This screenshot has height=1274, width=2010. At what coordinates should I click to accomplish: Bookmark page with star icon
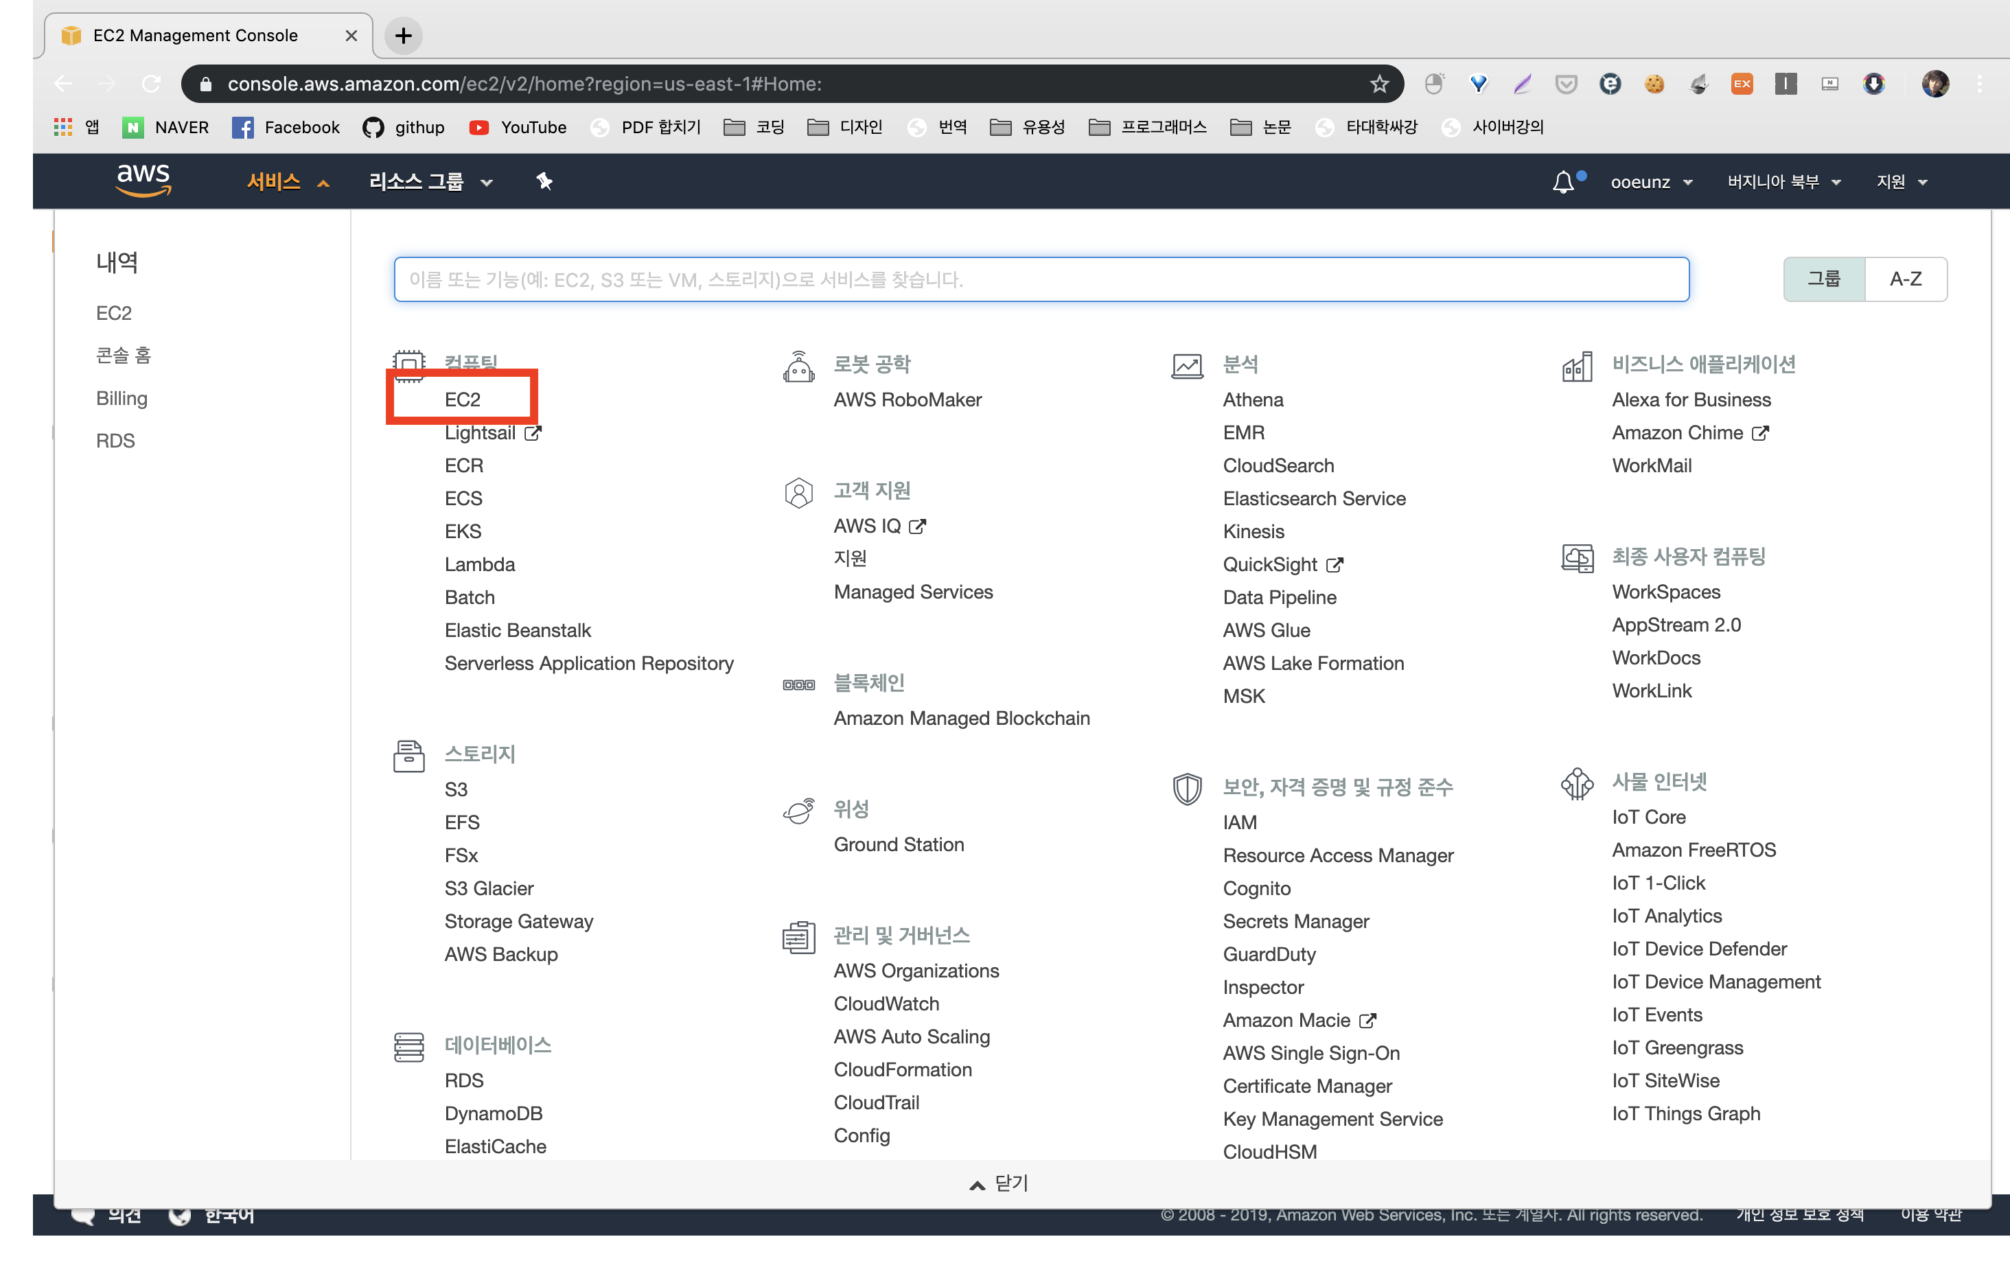(1379, 84)
